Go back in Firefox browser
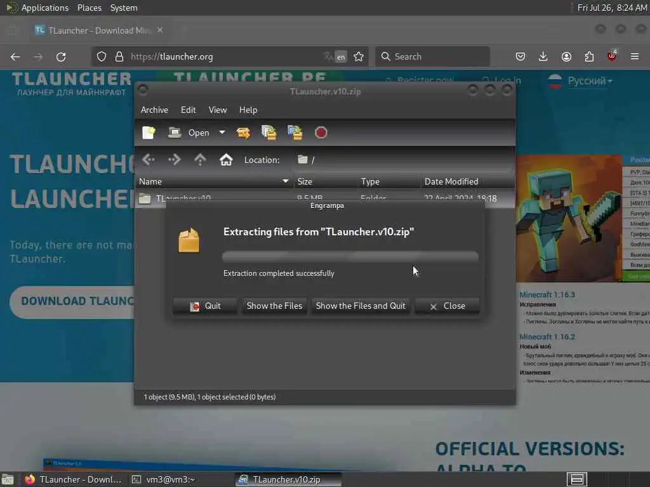 pos(15,56)
